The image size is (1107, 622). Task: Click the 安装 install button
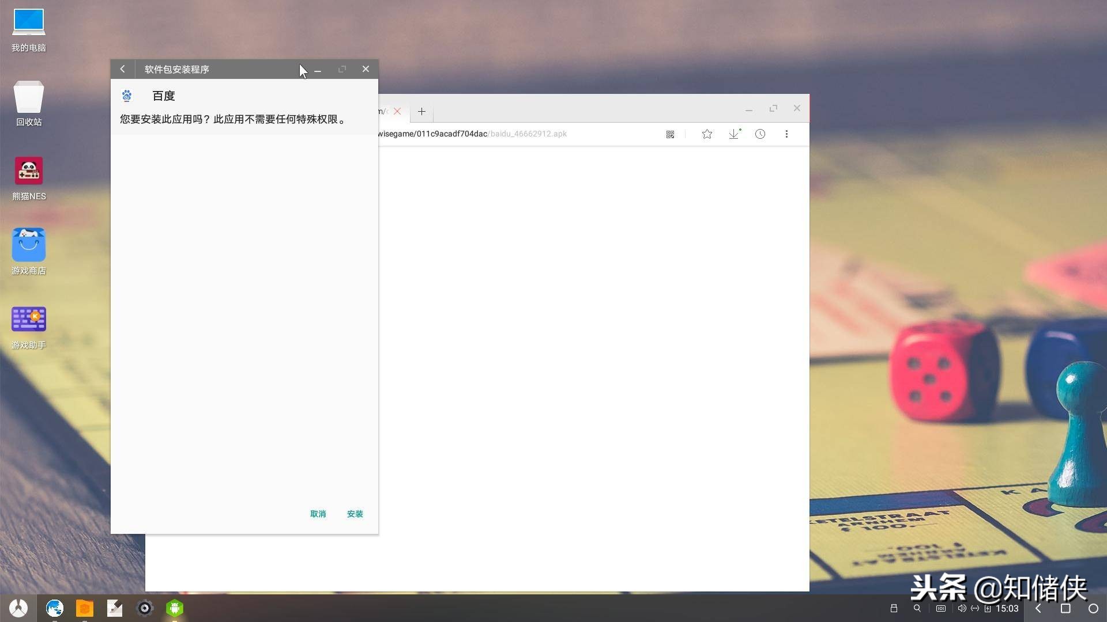tap(355, 514)
